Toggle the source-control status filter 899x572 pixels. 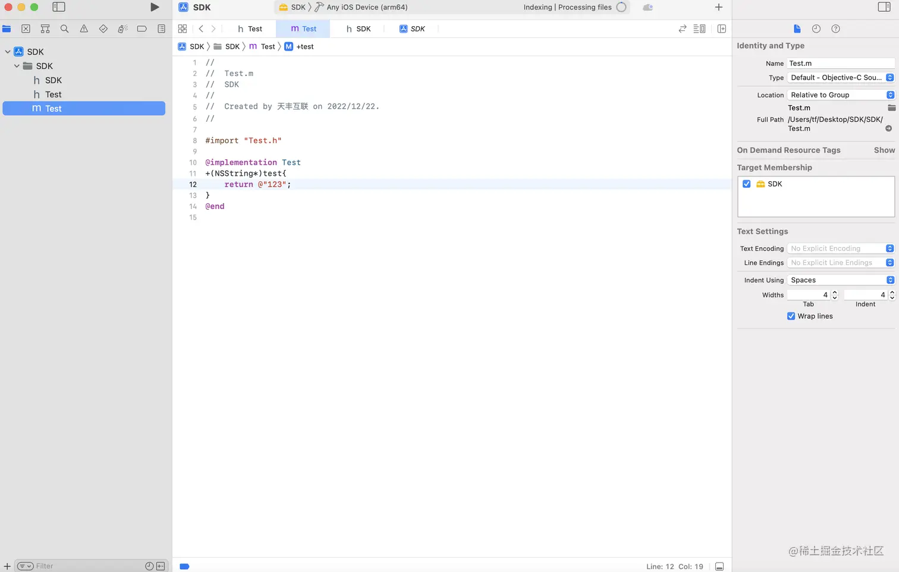coord(161,566)
